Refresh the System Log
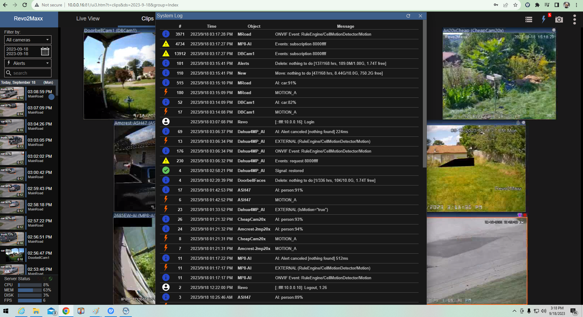Screen dimensions: 583x317 coord(408,16)
